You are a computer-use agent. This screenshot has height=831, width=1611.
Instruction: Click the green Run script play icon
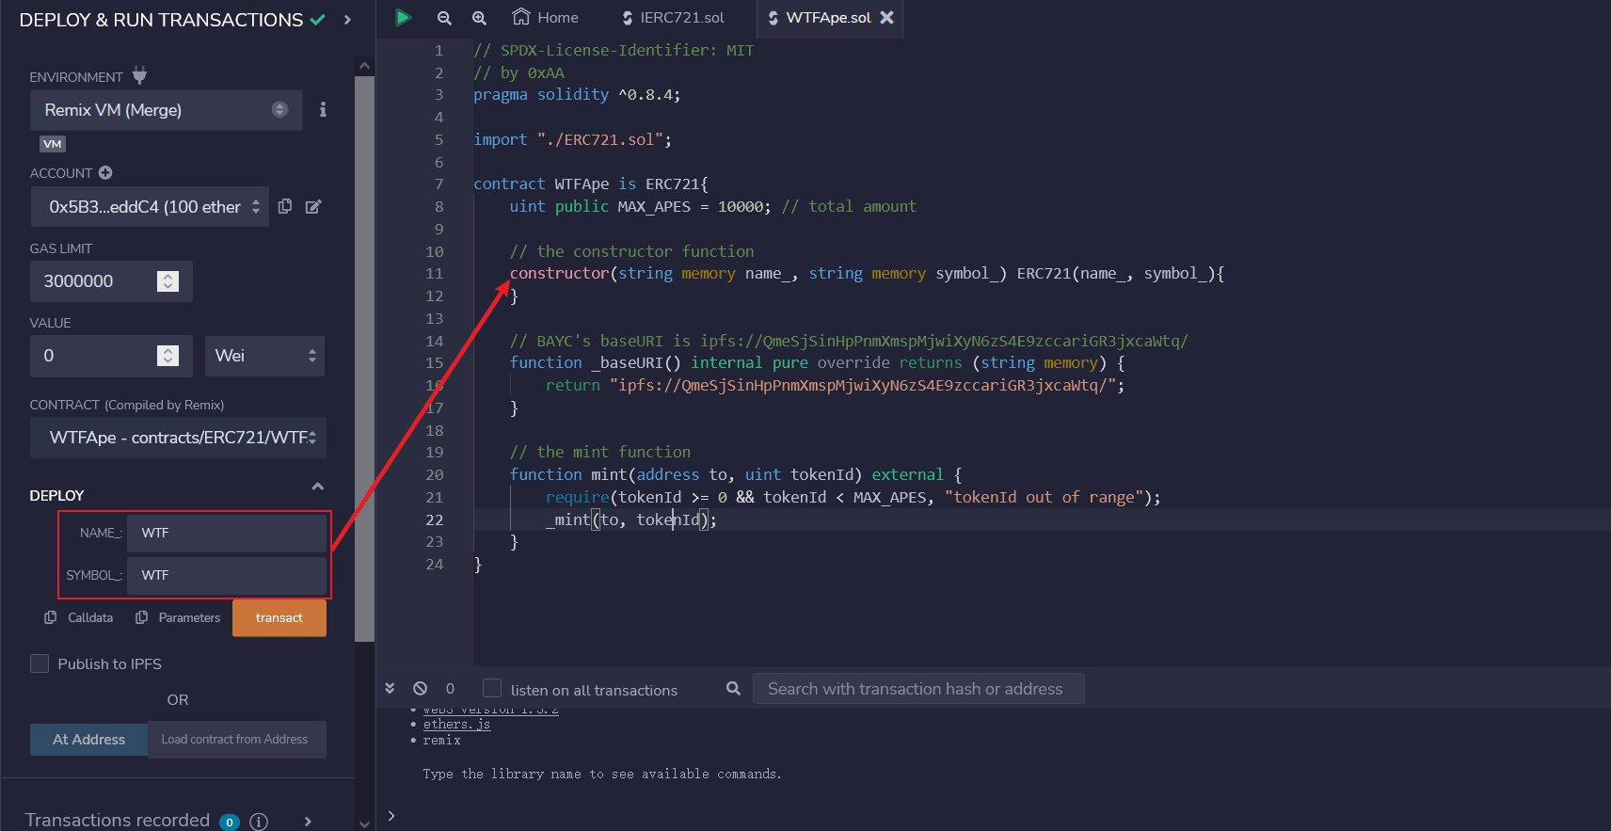[403, 17]
